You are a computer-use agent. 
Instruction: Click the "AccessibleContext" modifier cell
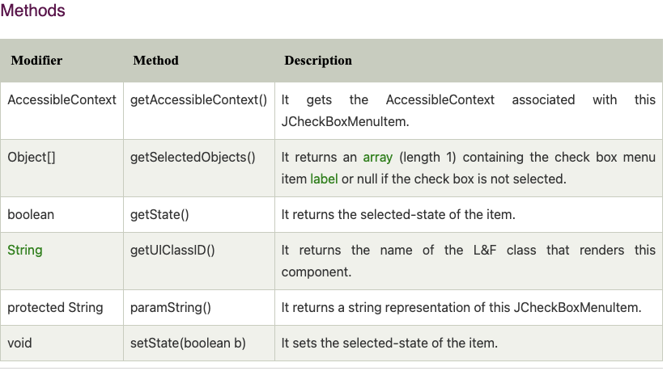[63, 100]
